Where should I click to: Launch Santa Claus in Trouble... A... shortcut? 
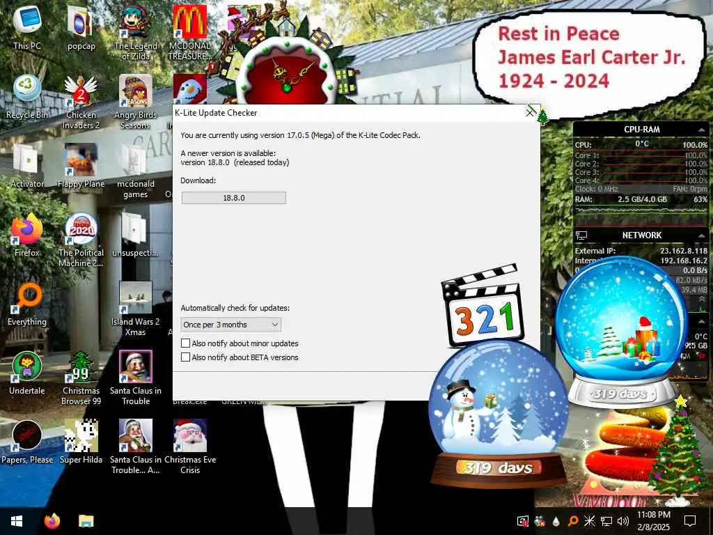tap(136, 448)
